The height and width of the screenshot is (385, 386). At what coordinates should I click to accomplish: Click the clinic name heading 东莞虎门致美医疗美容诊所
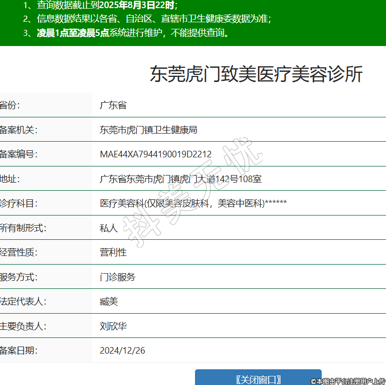[x=256, y=74]
